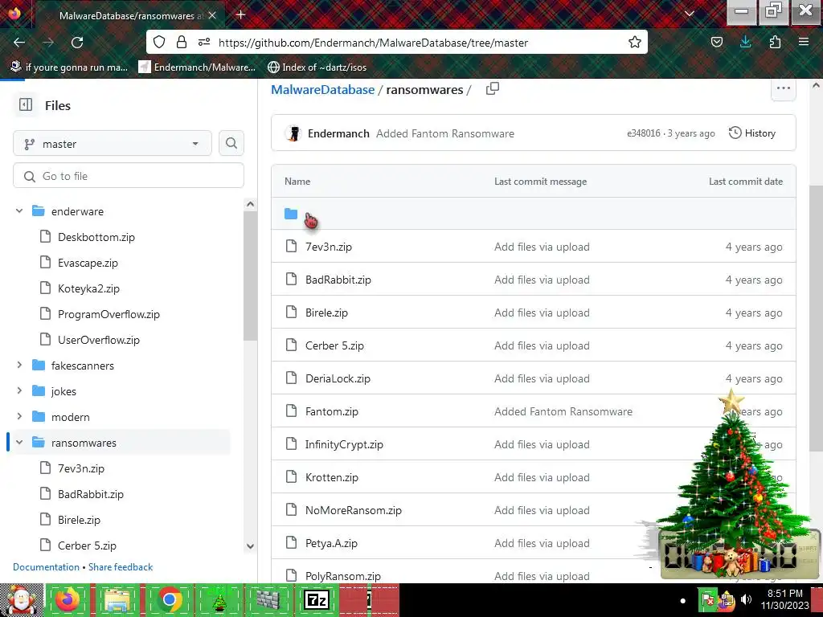Open a new browser tab
This screenshot has width=823, height=617.
240,14
